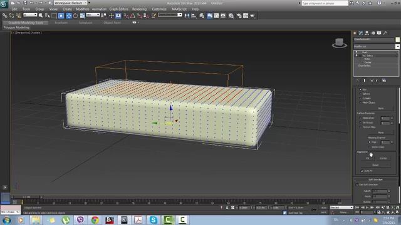The image size is (401, 225).
Task: Select the Sphere radio button
Action: tap(360, 94)
